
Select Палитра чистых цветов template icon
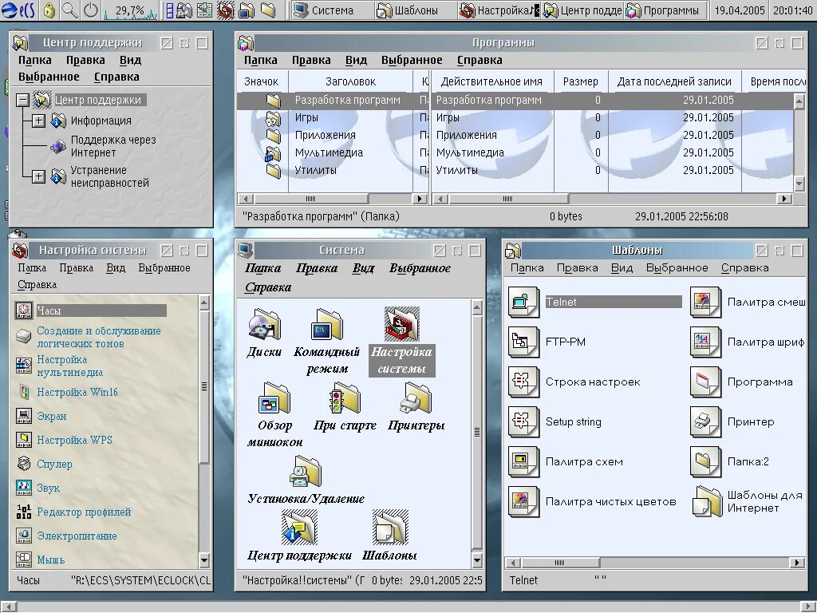click(523, 501)
